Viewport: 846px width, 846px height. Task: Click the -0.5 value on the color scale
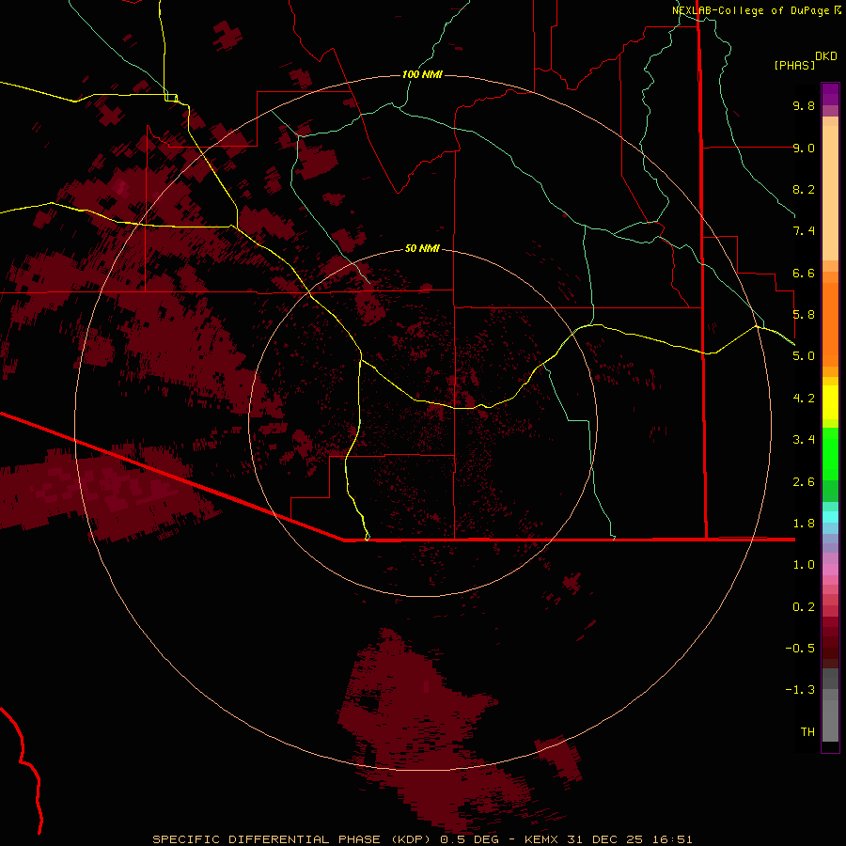tap(800, 649)
